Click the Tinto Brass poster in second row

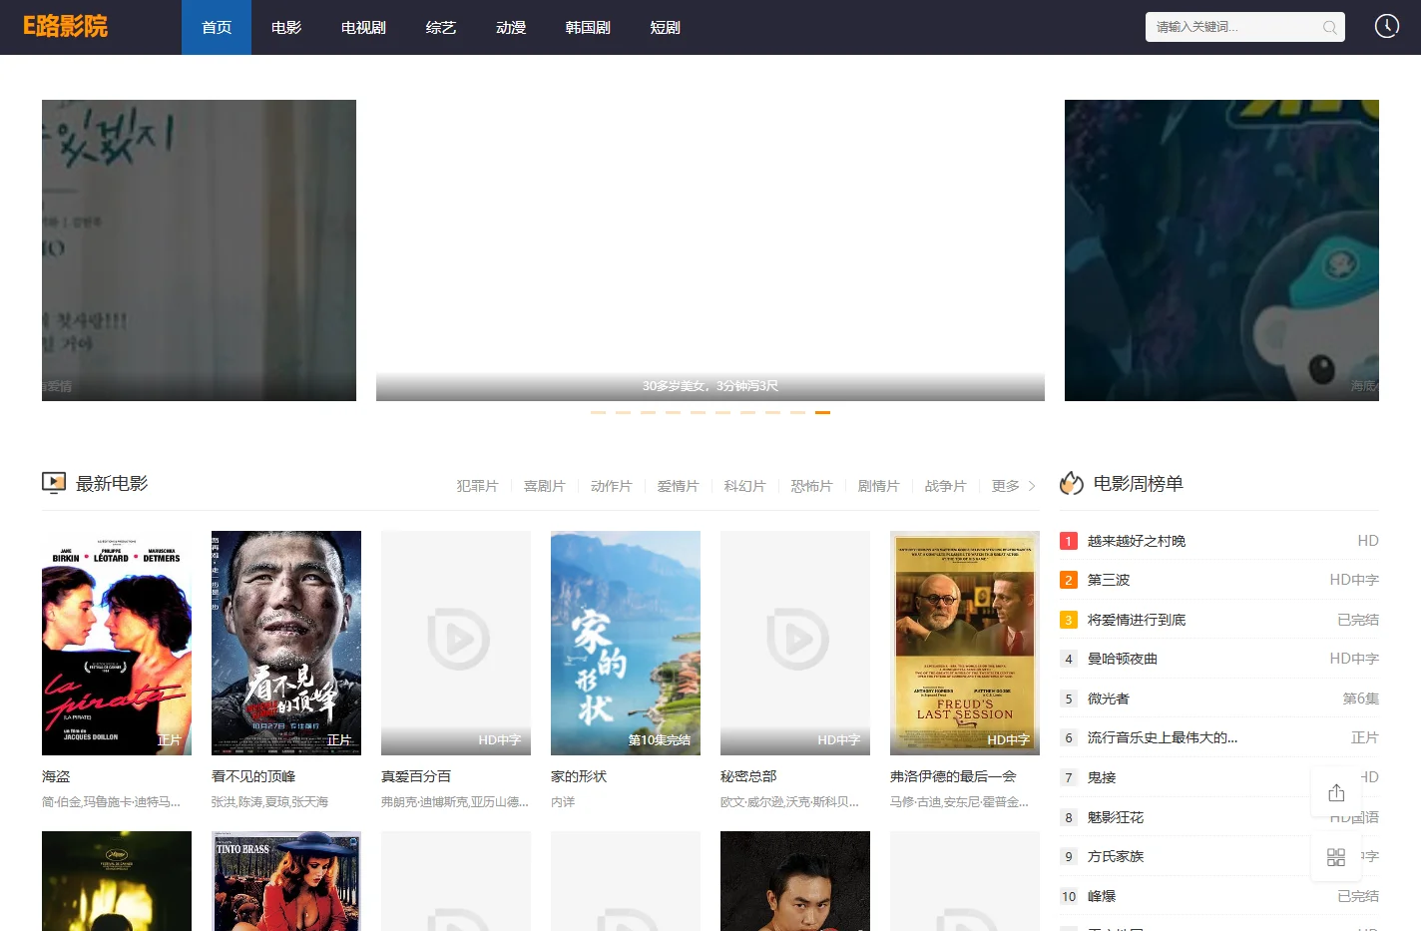[286, 881]
